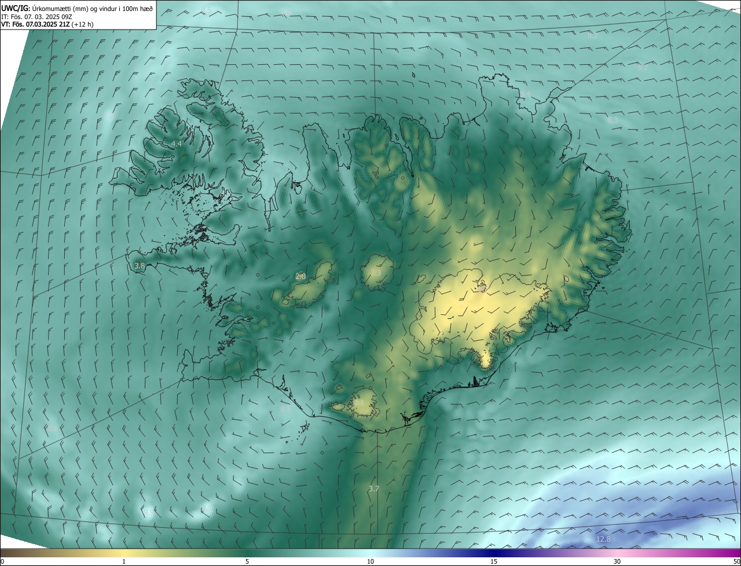This screenshot has height=566, width=741.
Task: Click the 4.4 value over the Westfjords
Action: tap(177, 144)
